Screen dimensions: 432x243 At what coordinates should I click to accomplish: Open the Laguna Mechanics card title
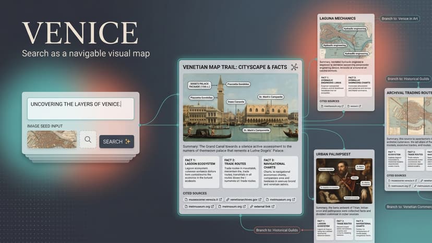[338, 18]
